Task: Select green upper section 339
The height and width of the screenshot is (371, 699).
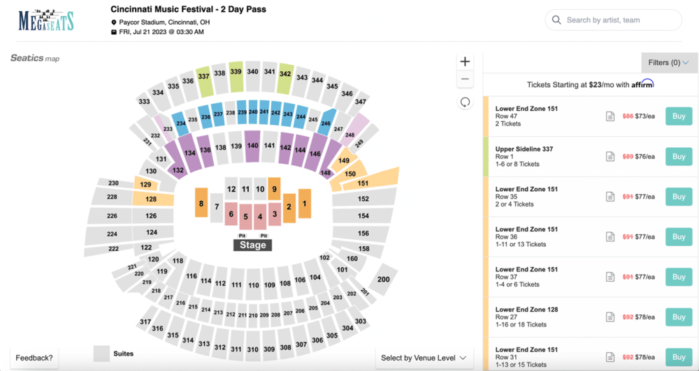Action: pos(236,72)
